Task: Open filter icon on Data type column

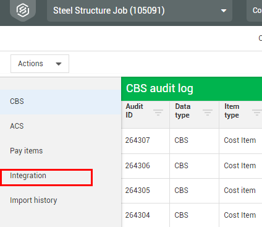Action: 208,113
